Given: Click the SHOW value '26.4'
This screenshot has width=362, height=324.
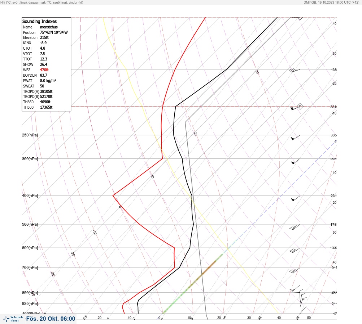Looking at the screenshot, I should (43, 64).
